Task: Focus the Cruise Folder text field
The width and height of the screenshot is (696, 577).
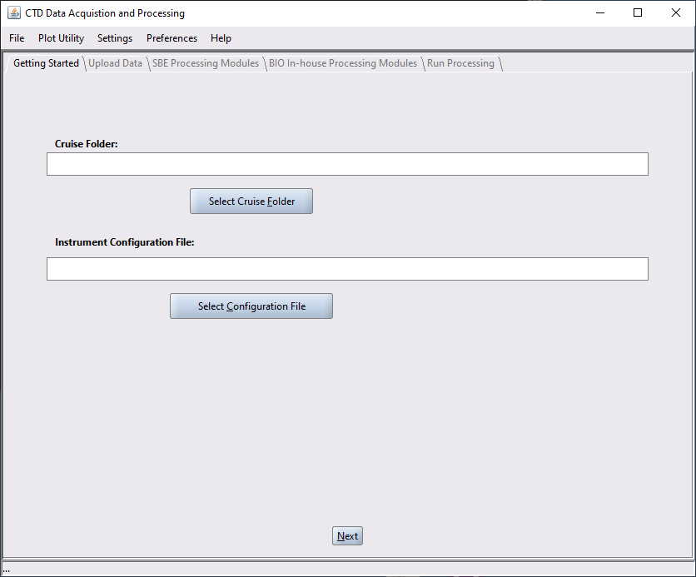Action: 347,164
